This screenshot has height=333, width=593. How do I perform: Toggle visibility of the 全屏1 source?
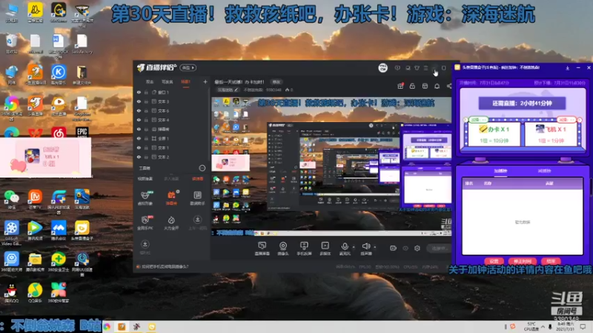pyautogui.click(x=139, y=138)
